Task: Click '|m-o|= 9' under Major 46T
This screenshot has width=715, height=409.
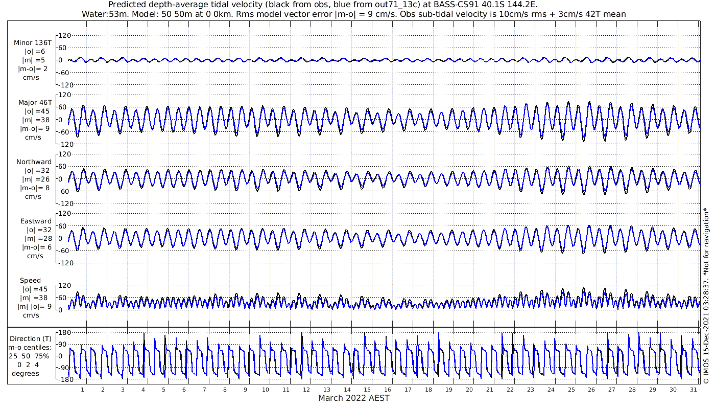Action: click(33, 129)
